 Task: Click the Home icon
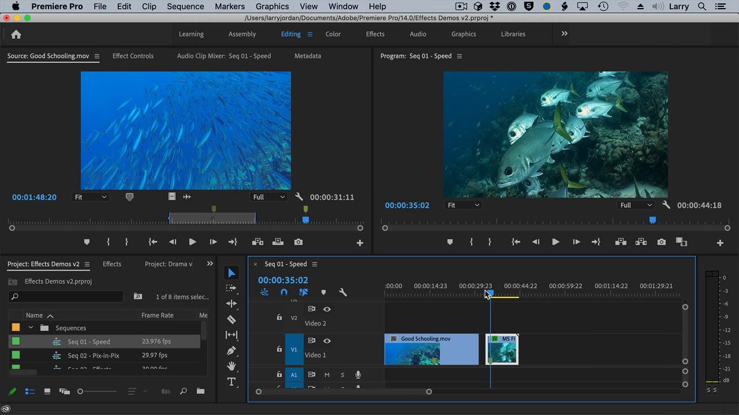16,34
